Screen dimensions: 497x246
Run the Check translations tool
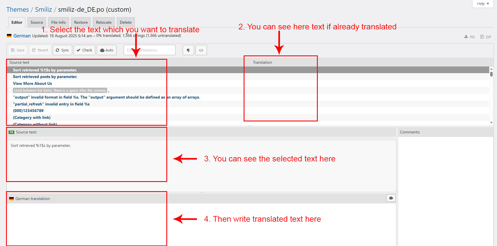84,50
